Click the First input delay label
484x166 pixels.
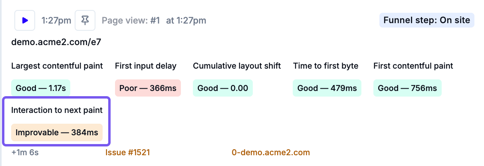(x=146, y=66)
